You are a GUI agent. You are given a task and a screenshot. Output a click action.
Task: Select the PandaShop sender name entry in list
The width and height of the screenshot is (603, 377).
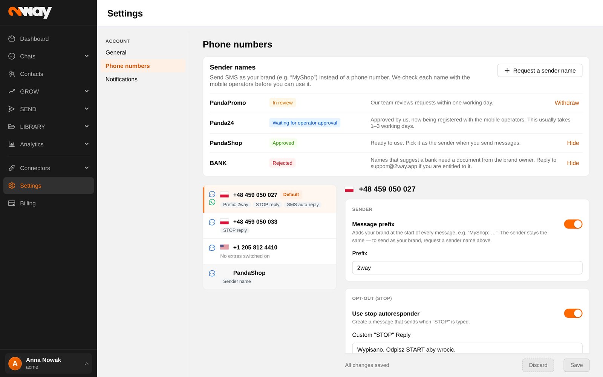(270, 277)
